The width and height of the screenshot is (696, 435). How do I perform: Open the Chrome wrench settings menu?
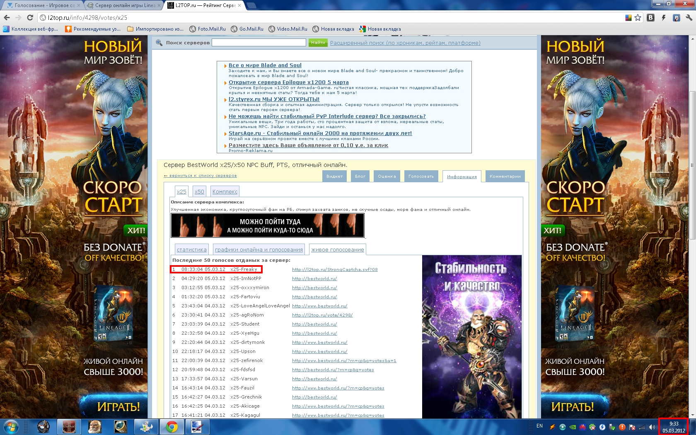point(689,17)
